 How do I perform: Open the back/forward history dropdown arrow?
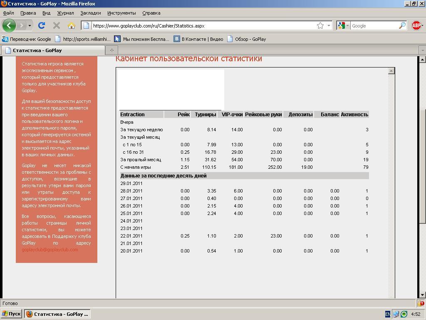(x=30, y=25)
